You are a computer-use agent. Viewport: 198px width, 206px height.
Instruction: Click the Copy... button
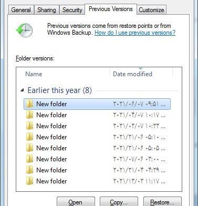119,202
